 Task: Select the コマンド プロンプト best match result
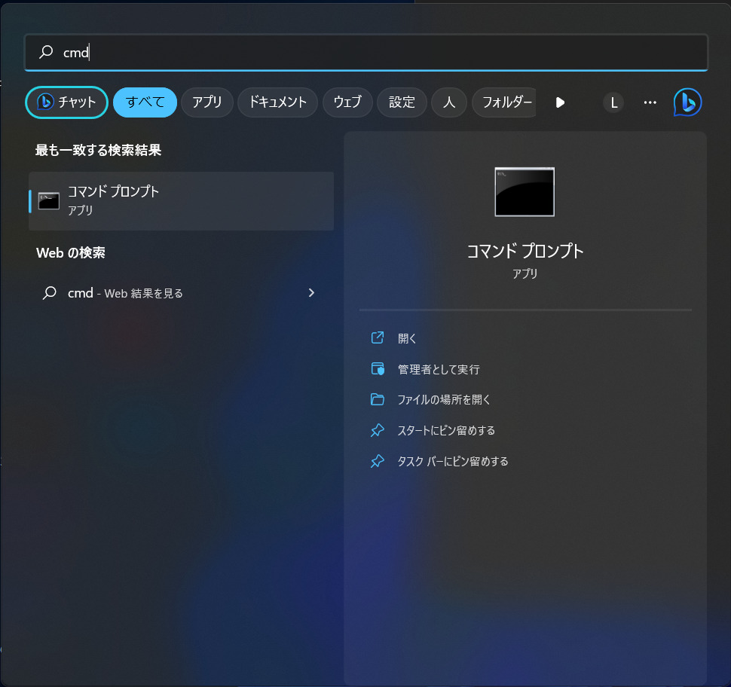(182, 201)
